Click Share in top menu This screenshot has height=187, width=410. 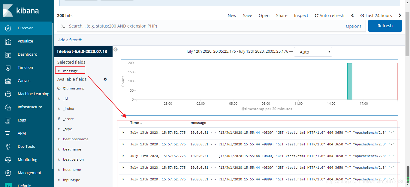(x=282, y=16)
